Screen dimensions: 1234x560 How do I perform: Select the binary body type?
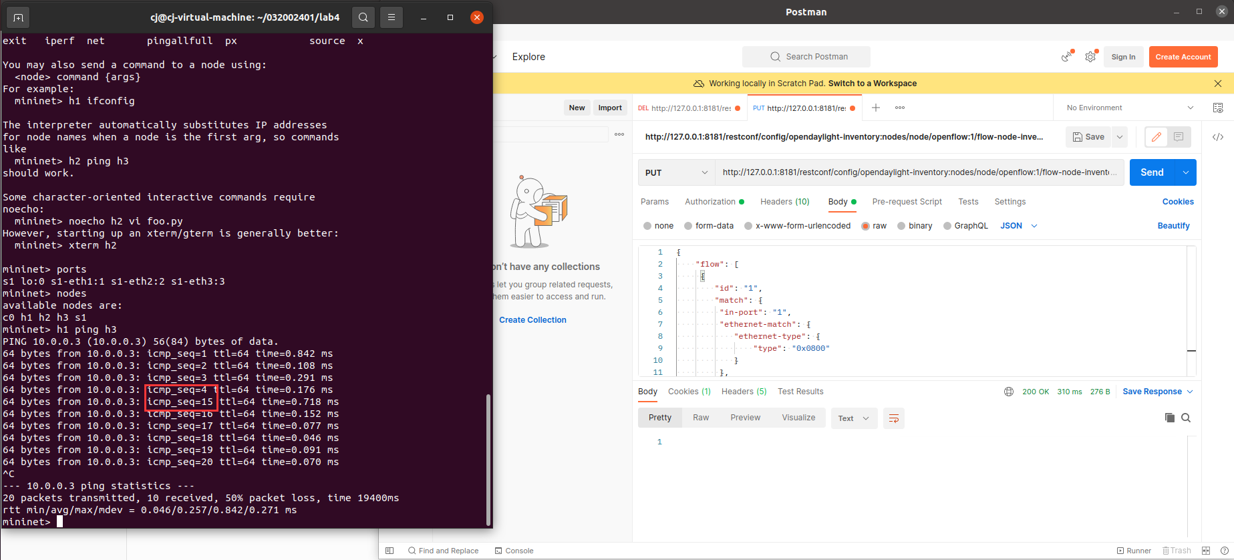tap(915, 226)
